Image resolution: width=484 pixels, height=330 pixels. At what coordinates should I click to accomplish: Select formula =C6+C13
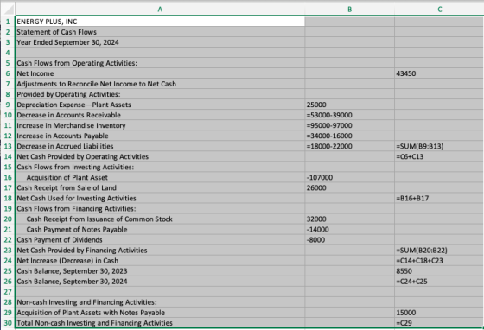[x=439, y=156]
